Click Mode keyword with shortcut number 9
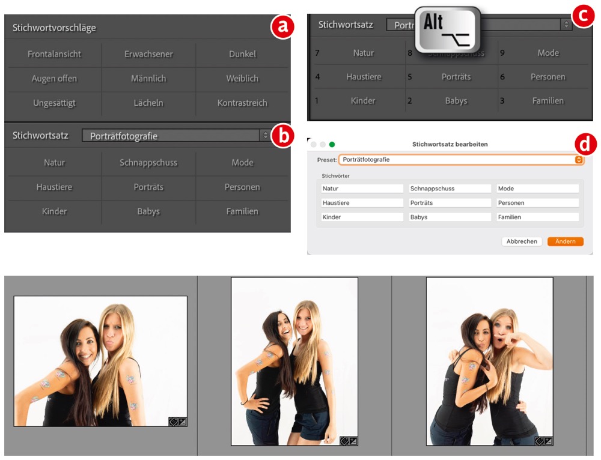Screen dimensions: 601x460 click(x=548, y=53)
